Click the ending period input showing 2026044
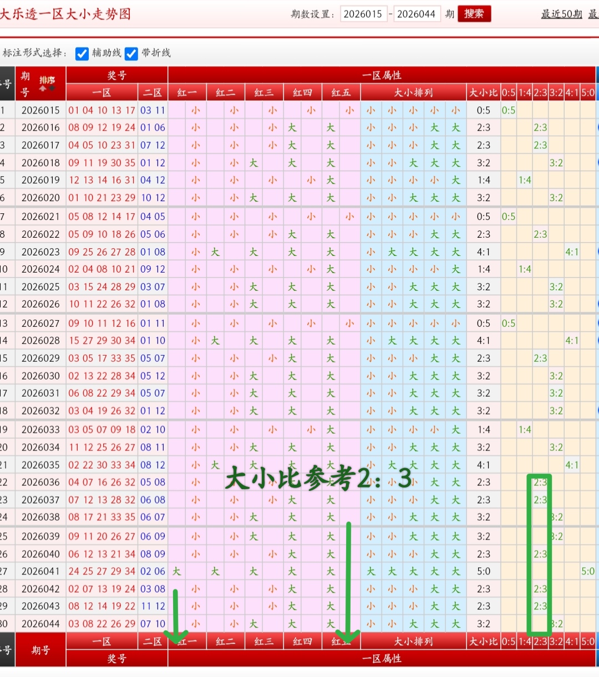Screen dimensions: 599x677 (417, 14)
